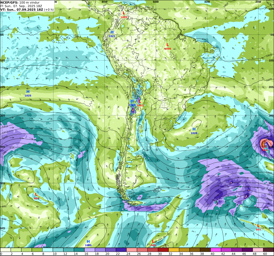Click the legend scale value 30

160,254
